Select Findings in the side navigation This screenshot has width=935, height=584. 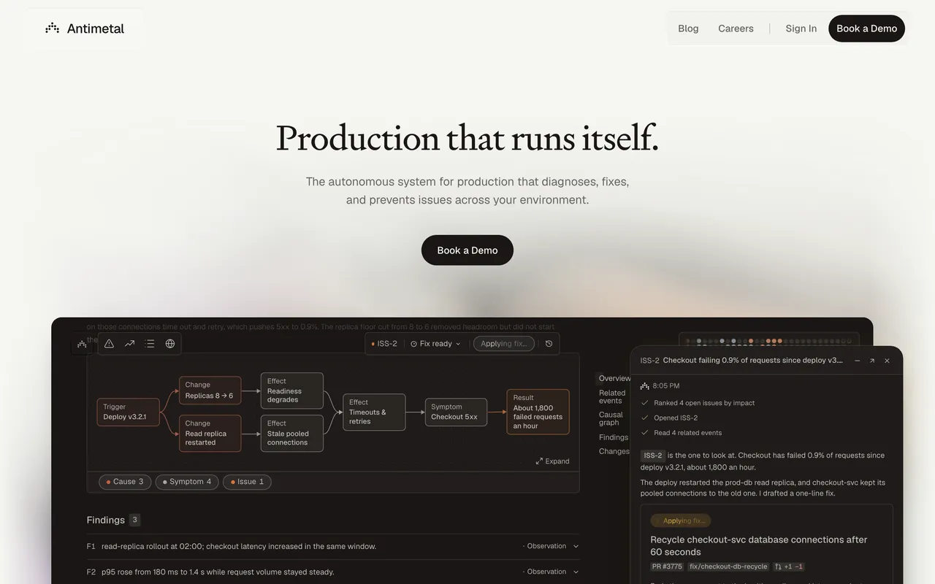coord(614,437)
